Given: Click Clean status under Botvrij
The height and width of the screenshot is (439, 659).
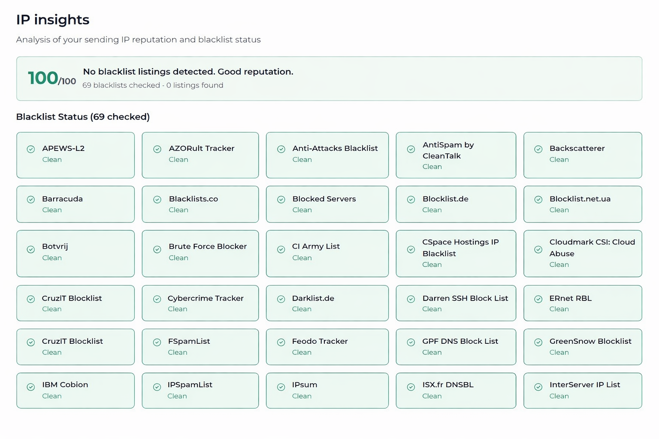Looking at the screenshot, I should click(52, 258).
